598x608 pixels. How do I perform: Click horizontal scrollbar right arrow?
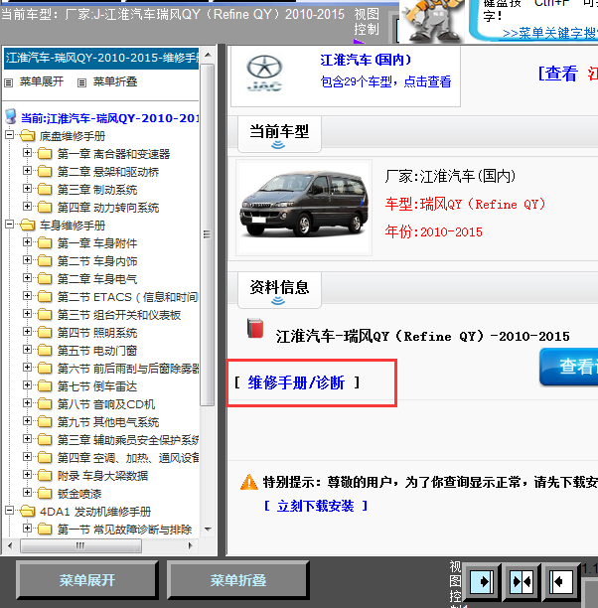190,546
